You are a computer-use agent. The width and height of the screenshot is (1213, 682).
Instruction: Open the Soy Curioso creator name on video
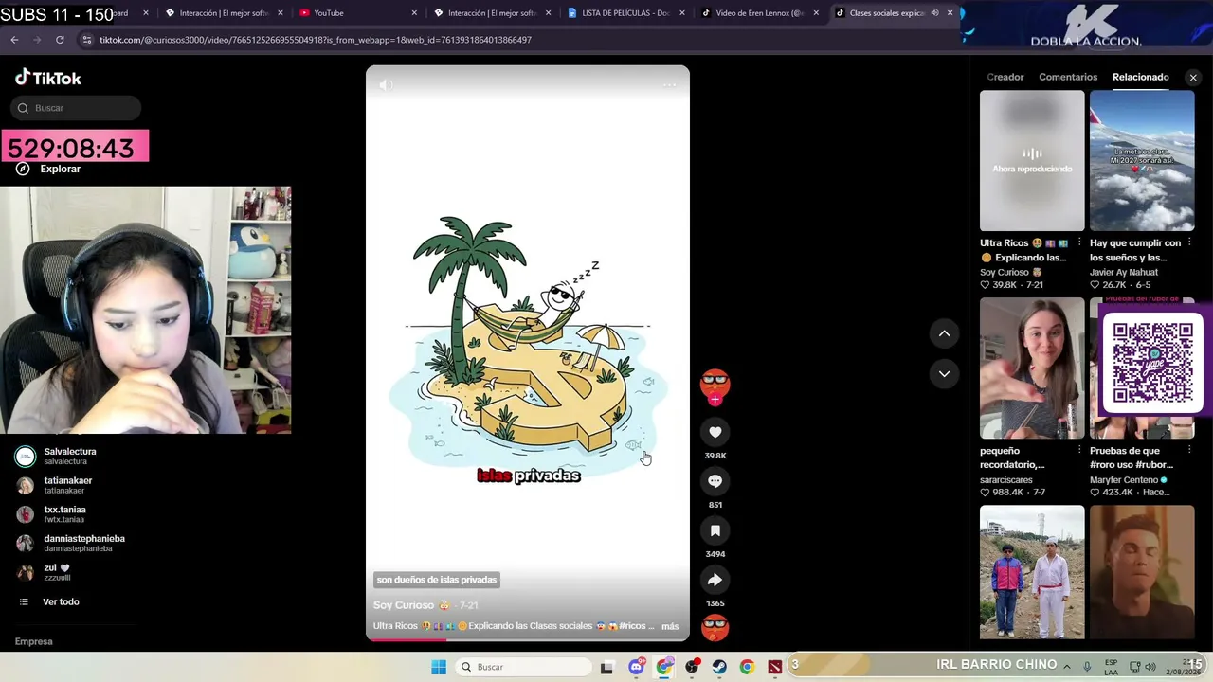pyautogui.click(x=404, y=605)
